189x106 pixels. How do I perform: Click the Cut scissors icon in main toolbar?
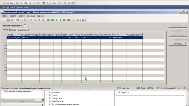click(x=30, y=3)
